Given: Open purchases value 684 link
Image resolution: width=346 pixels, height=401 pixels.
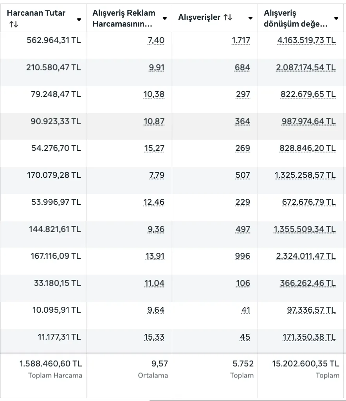Looking at the screenshot, I should [242, 68].
